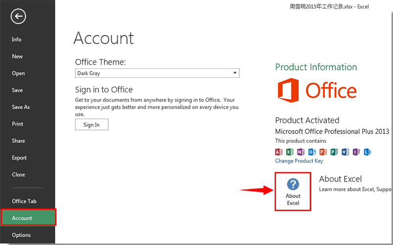Click the PowerPoint product icon
This screenshot has height=245, width=393.
(x=323, y=152)
